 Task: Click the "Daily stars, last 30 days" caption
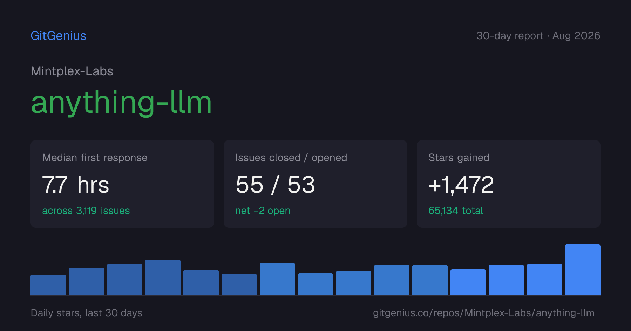tap(87, 313)
